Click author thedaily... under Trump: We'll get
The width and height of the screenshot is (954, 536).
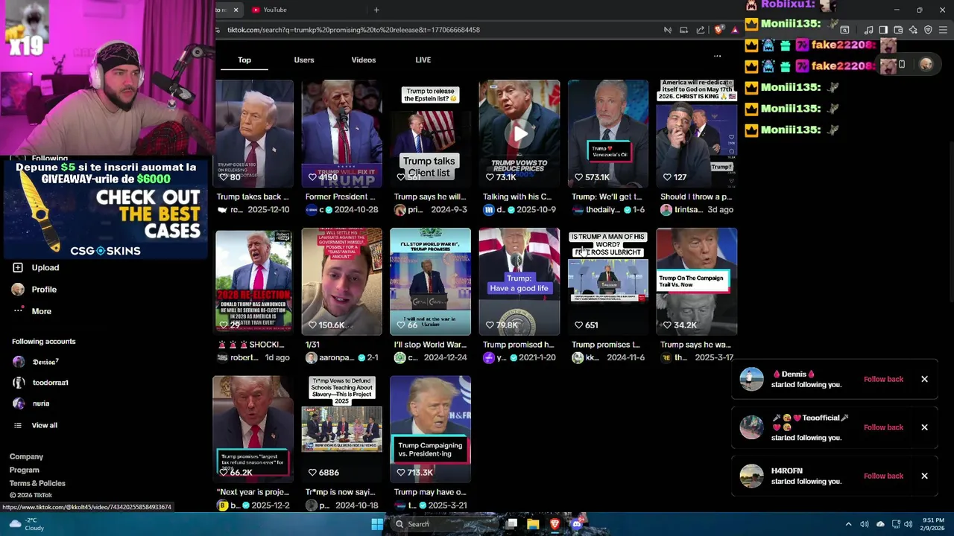[603, 210]
